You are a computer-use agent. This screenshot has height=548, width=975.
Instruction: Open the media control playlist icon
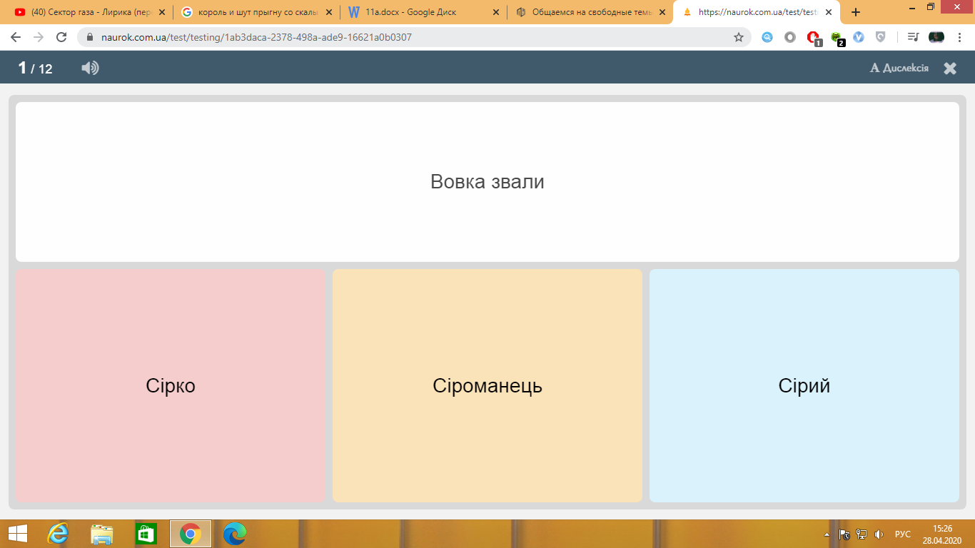click(913, 37)
